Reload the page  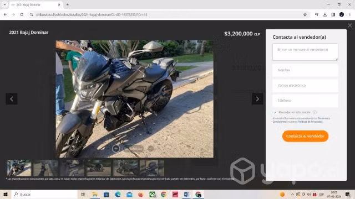[x=22, y=15]
